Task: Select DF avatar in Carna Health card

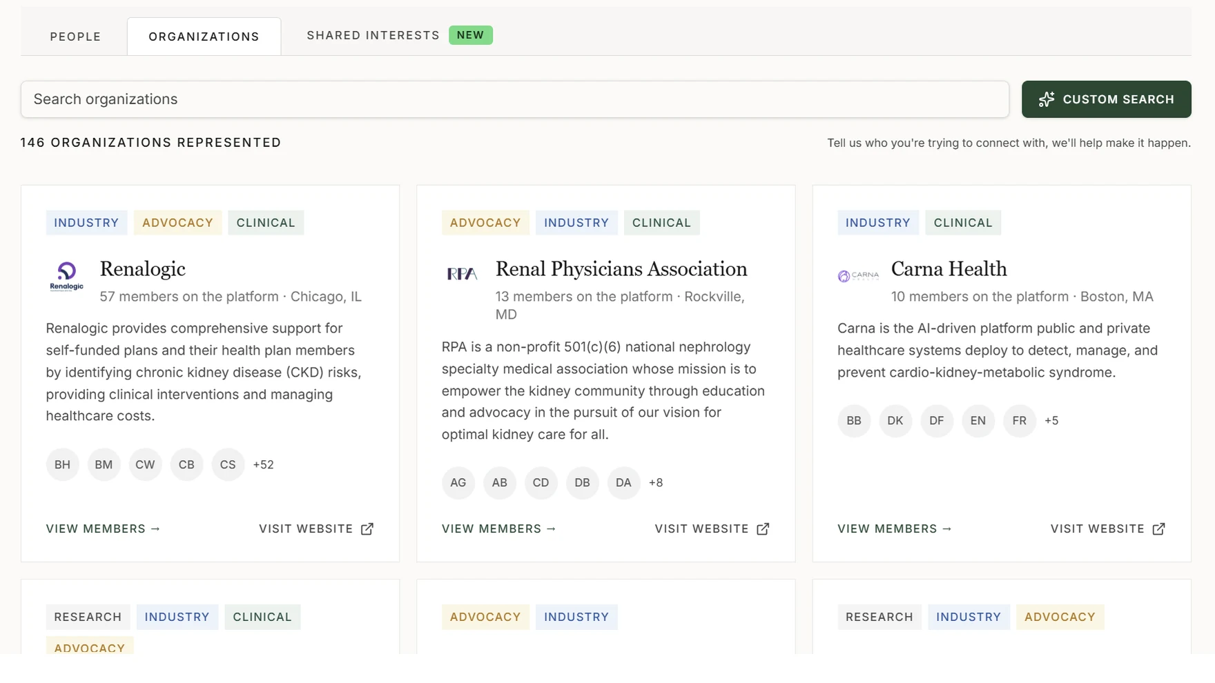Action: (x=937, y=421)
